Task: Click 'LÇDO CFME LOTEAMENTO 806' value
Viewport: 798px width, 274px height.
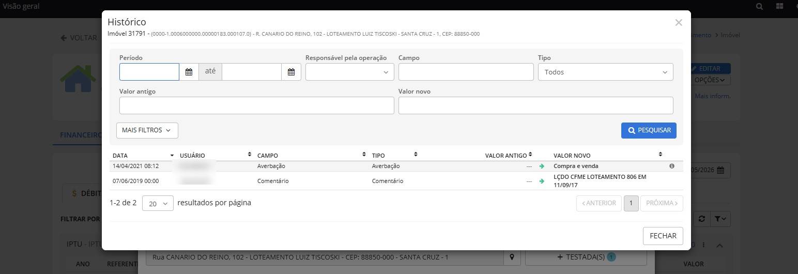Action: [600, 181]
